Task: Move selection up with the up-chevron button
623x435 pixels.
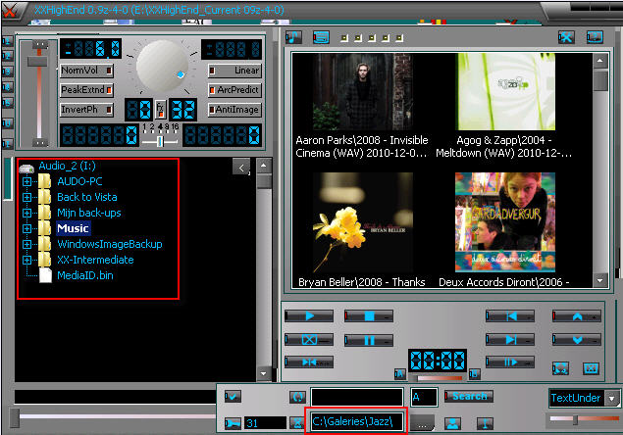Action: pos(577,315)
